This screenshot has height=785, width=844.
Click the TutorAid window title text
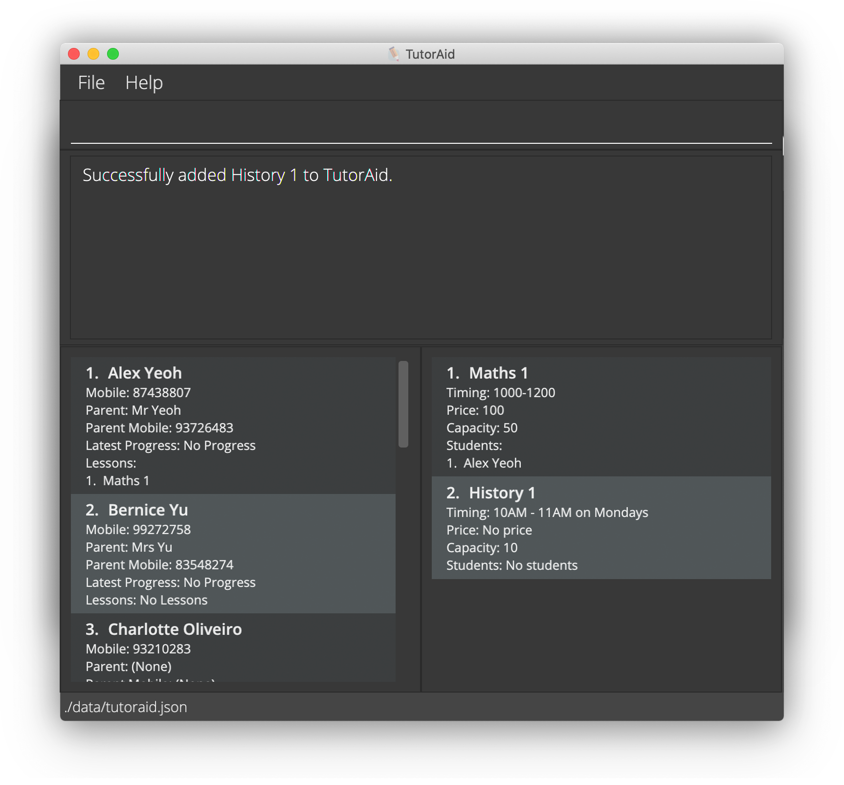430,54
